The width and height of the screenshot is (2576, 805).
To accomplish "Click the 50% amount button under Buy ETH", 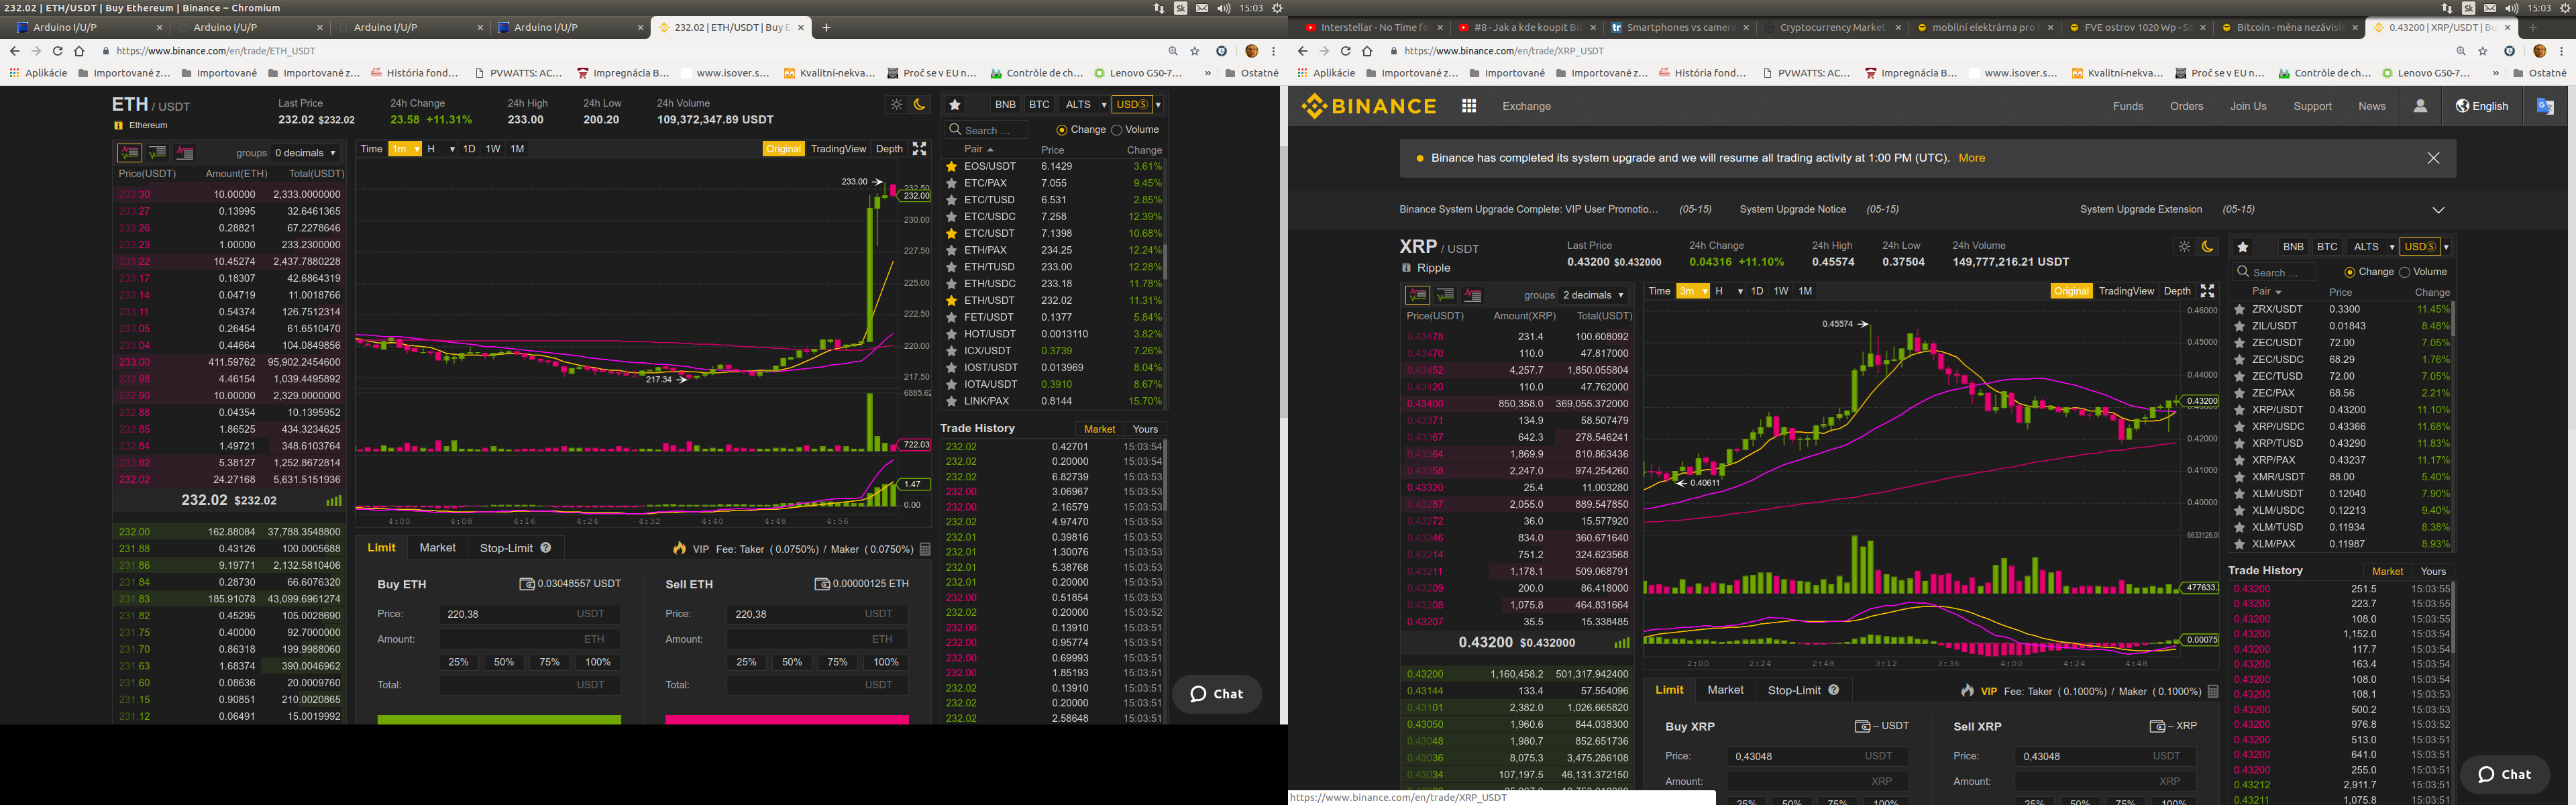I will 504,662.
